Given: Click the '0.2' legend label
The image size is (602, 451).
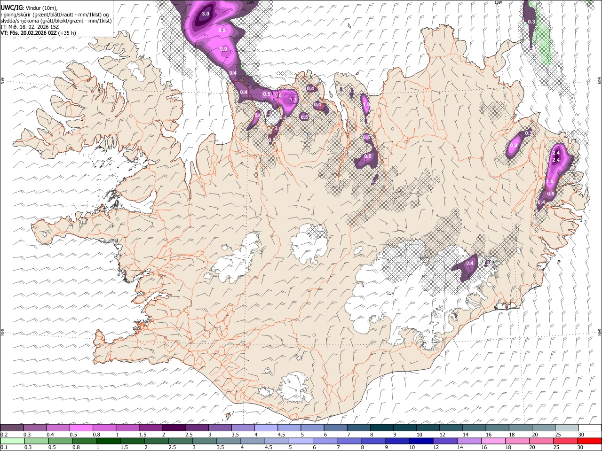Looking at the screenshot, I should click(4, 435).
